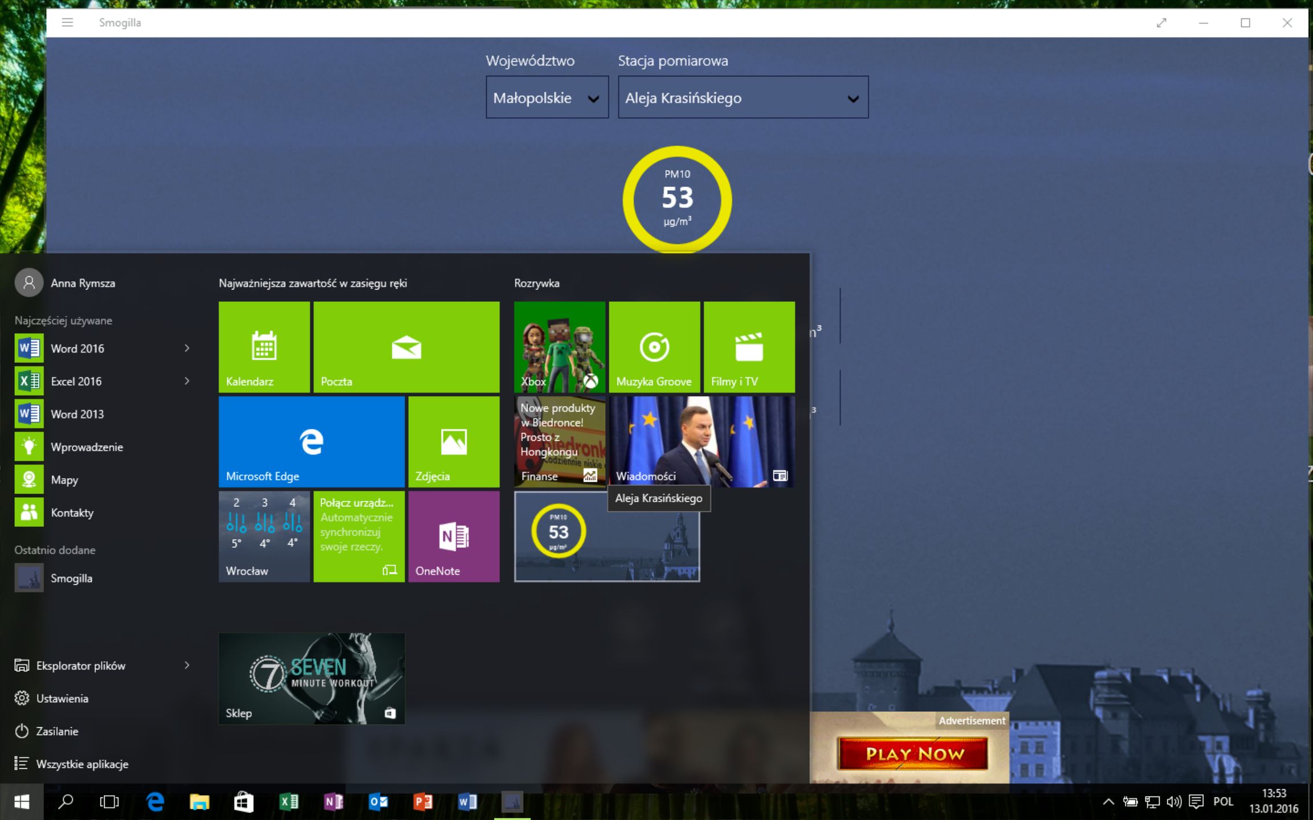Open the Zasilanie power menu
1313x820 pixels.
56,731
